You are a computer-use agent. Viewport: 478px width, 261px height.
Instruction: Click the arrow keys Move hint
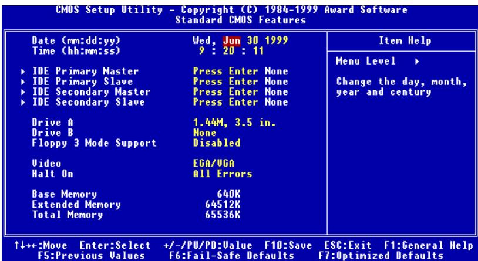(41, 246)
